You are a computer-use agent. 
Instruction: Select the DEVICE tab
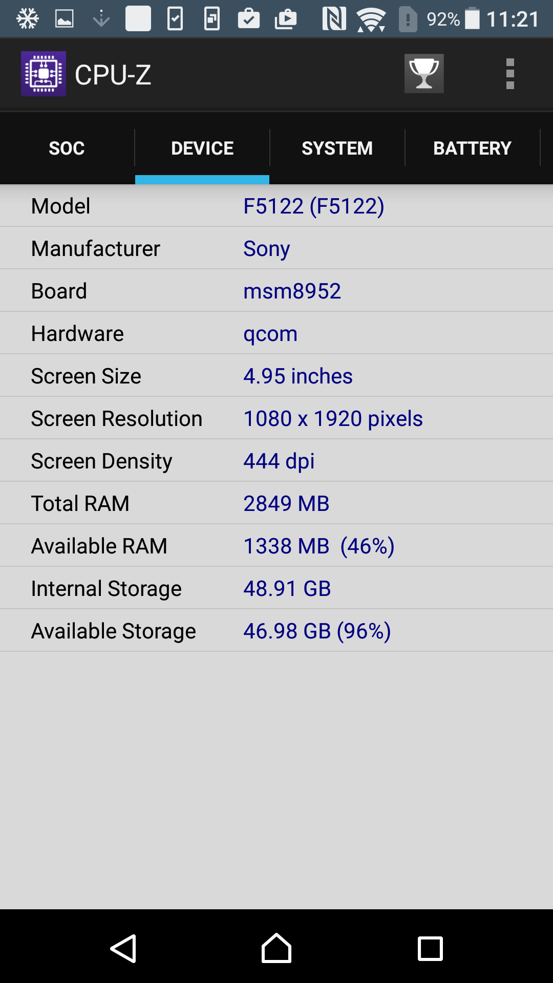[202, 148]
